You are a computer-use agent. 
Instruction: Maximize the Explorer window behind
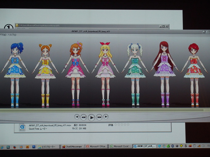tap(164, 26)
